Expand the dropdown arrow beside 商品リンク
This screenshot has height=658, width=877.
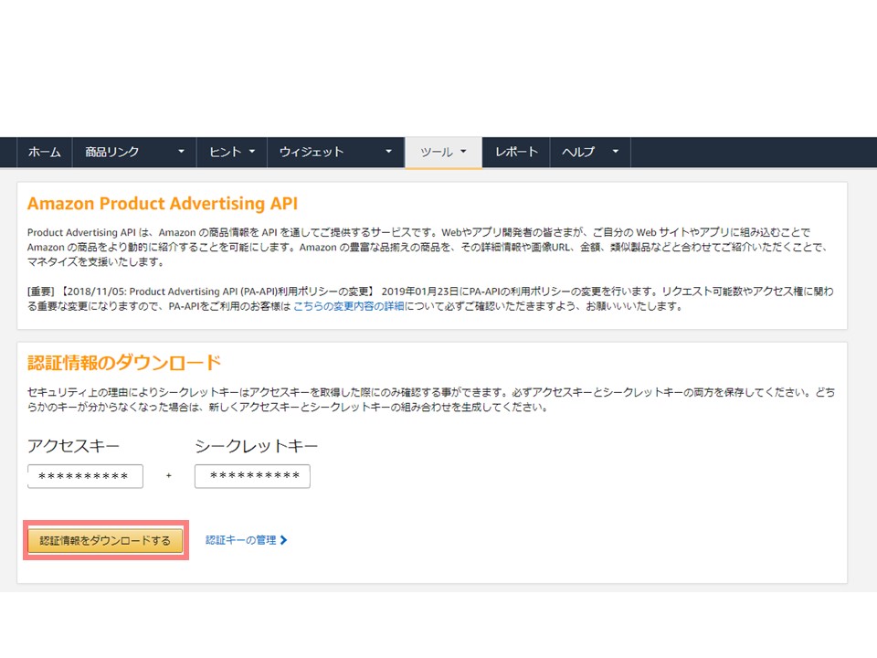tap(181, 153)
